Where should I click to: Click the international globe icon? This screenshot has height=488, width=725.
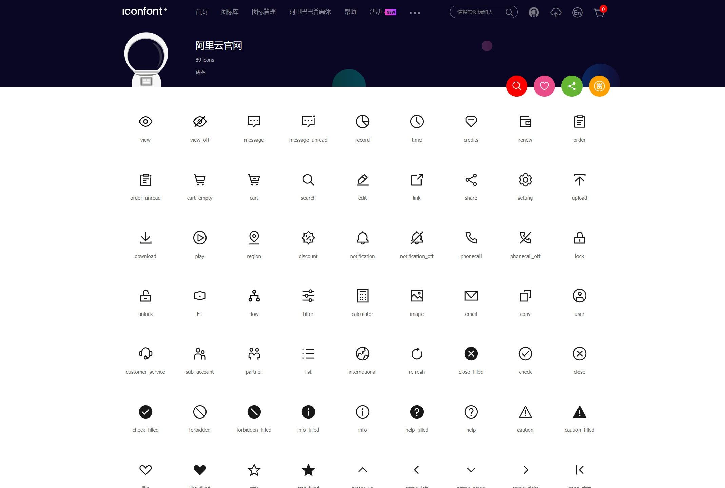pyautogui.click(x=362, y=353)
